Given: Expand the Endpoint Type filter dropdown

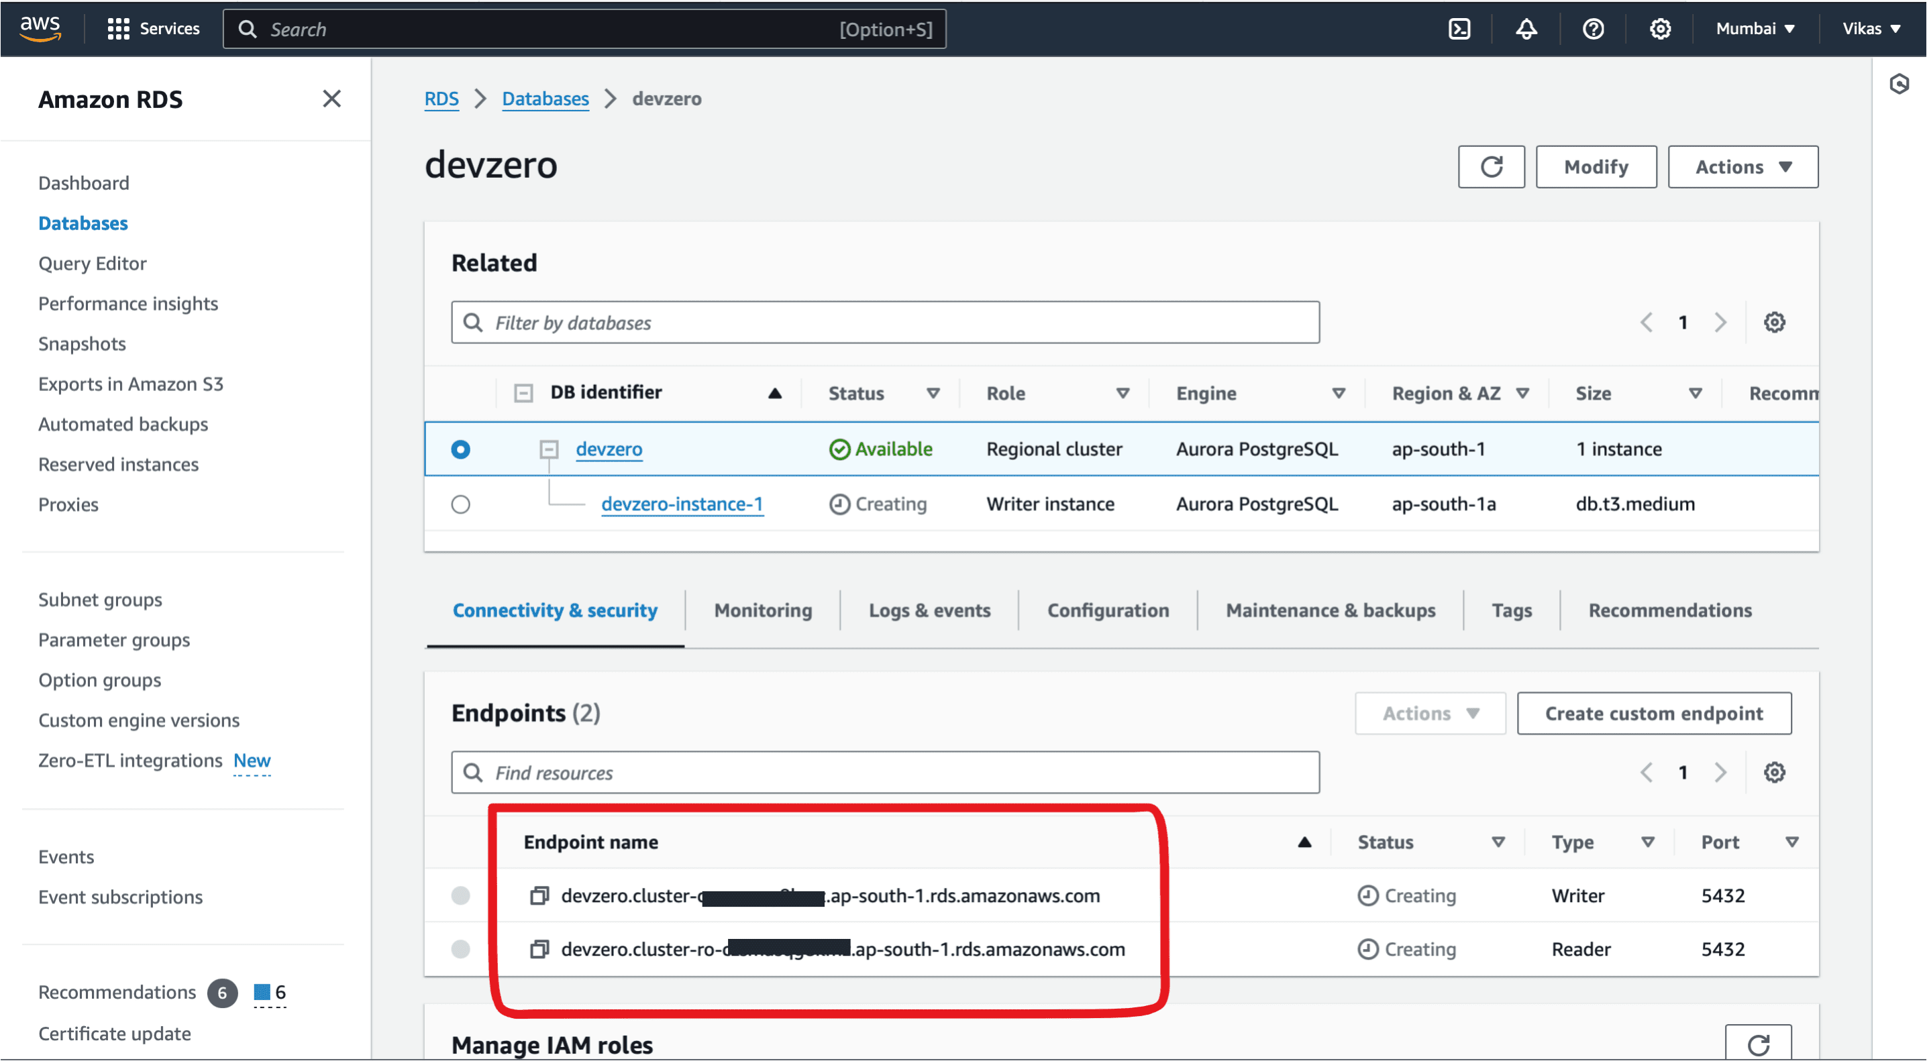Looking at the screenshot, I should (x=1647, y=842).
